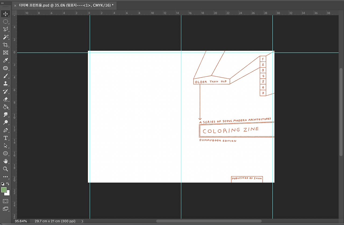Click the numbered box labeled 1

[263, 59]
